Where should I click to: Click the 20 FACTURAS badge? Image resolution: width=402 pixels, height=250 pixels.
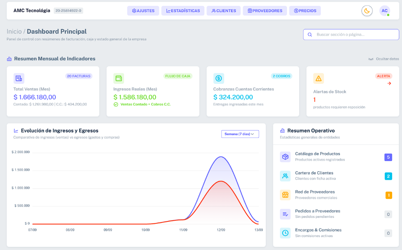[79, 76]
